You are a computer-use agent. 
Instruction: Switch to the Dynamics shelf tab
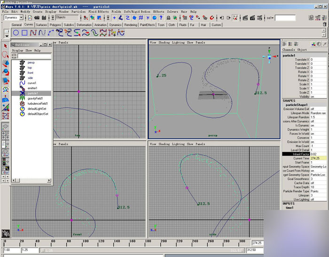115,25
